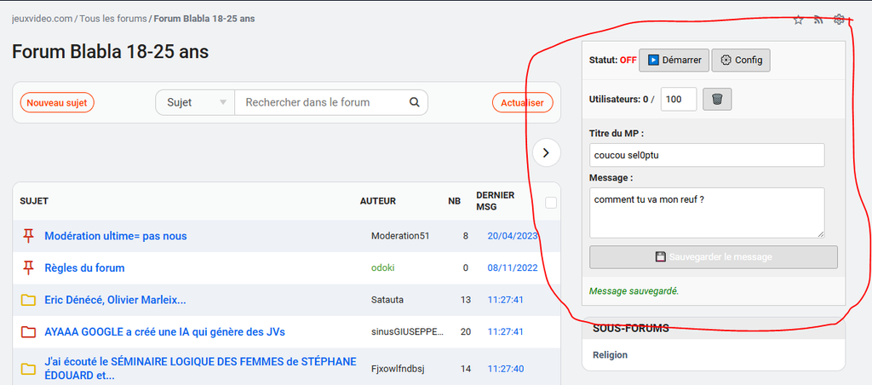
Task: Open the Modération ultime= pas nous topic
Action: click(116, 236)
